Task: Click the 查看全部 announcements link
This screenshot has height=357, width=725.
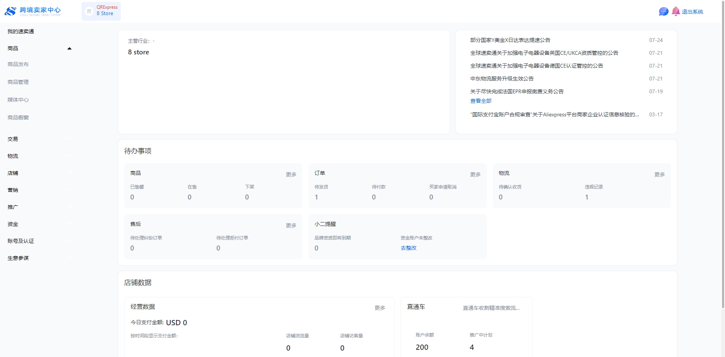Action: pos(481,101)
